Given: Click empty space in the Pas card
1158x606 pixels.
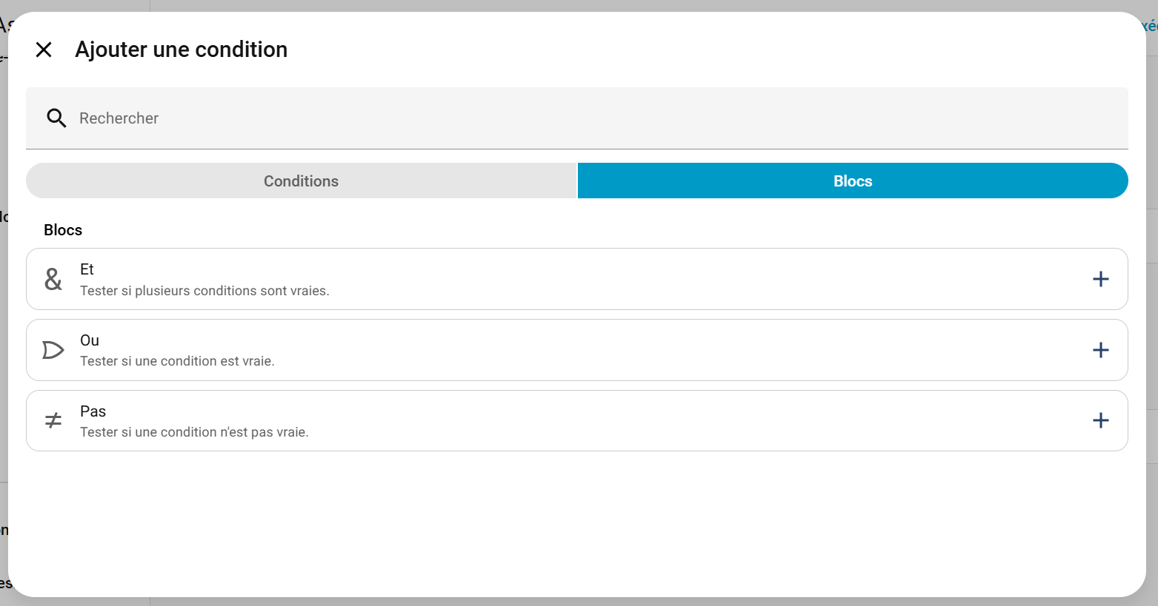Looking at the screenshot, I should [667, 421].
